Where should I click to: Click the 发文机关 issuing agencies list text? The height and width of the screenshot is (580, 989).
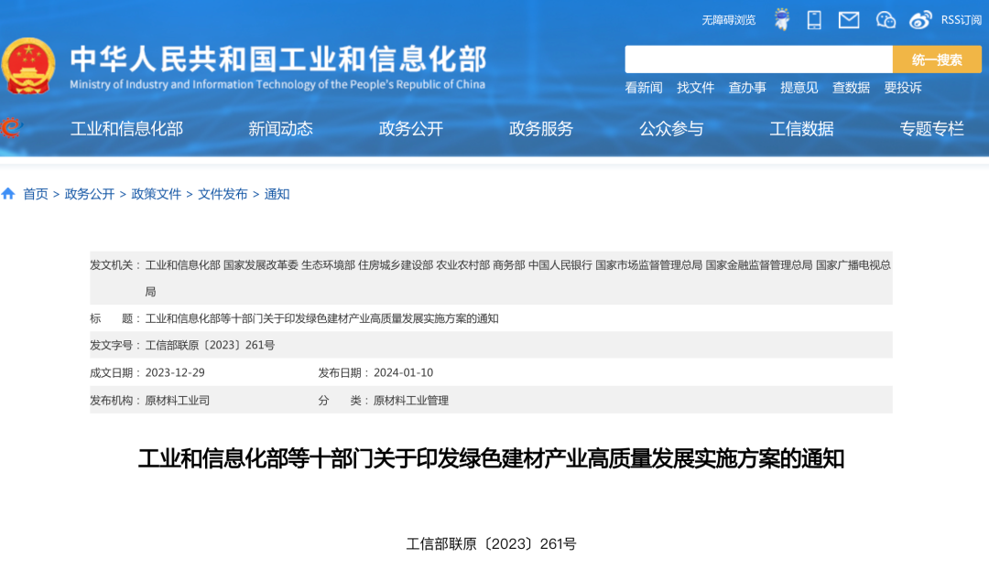pos(517,278)
